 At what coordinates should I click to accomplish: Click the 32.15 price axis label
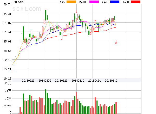[x=7, y=60]
